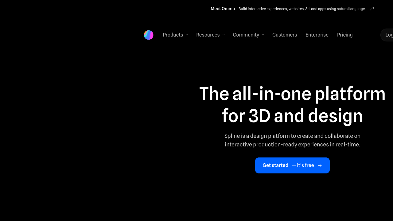393x221 pixels.
Task: Click the heading line 'for 3D and design'
Action: [x=292, y=116]
